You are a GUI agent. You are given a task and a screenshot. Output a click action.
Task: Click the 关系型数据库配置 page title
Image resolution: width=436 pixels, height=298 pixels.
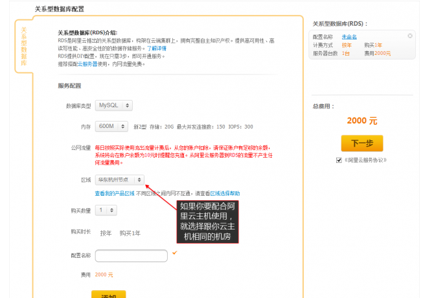59,9
